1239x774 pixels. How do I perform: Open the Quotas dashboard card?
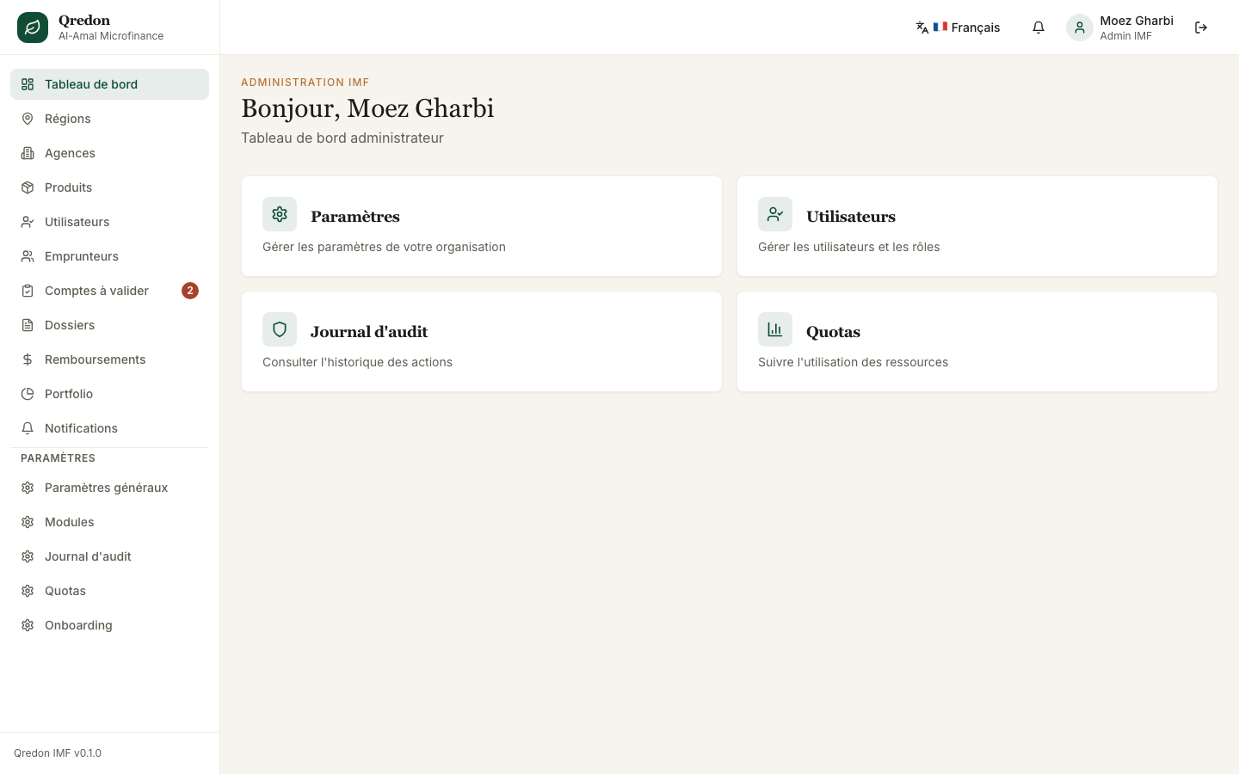[x=977, y=341]
